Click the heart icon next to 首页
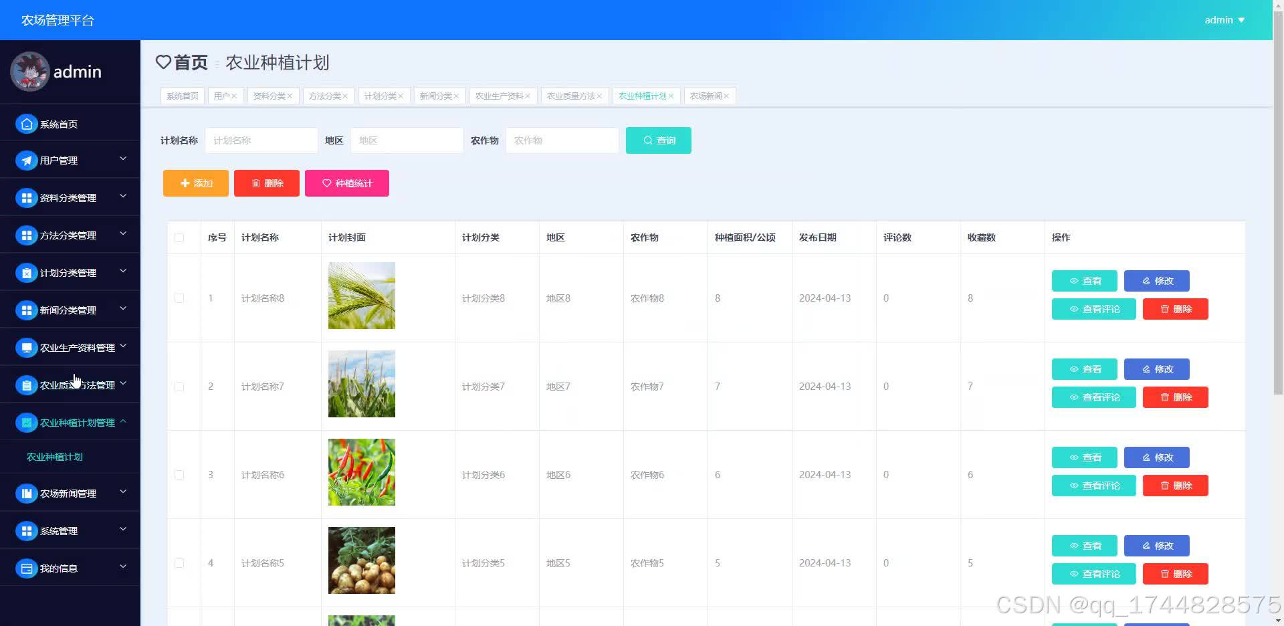1284x626 pixels. click(163, 62)
